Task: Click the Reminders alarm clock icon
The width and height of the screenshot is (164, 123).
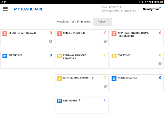Action: point(59,101)
